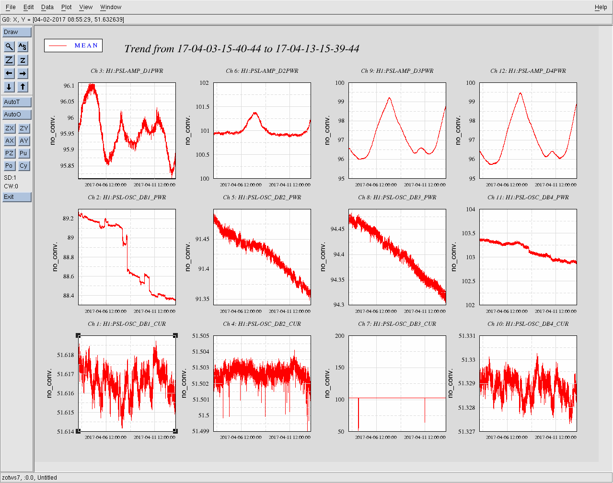The image size is (613, 483).
Task: Select the magnifier zoom tool
Action: (x=10, y=46)
